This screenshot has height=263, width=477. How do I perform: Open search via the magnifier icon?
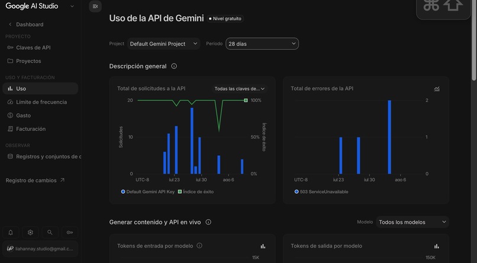pyautogui.click(x=50, y=233)
